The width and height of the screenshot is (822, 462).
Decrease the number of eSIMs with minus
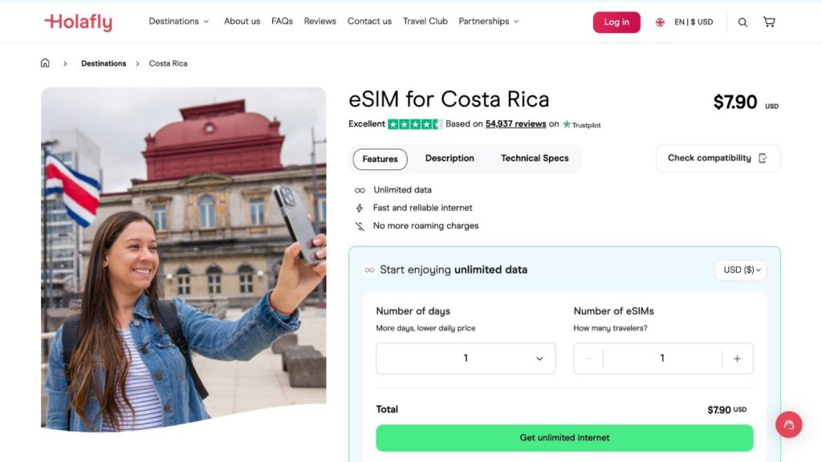[588, 358]
